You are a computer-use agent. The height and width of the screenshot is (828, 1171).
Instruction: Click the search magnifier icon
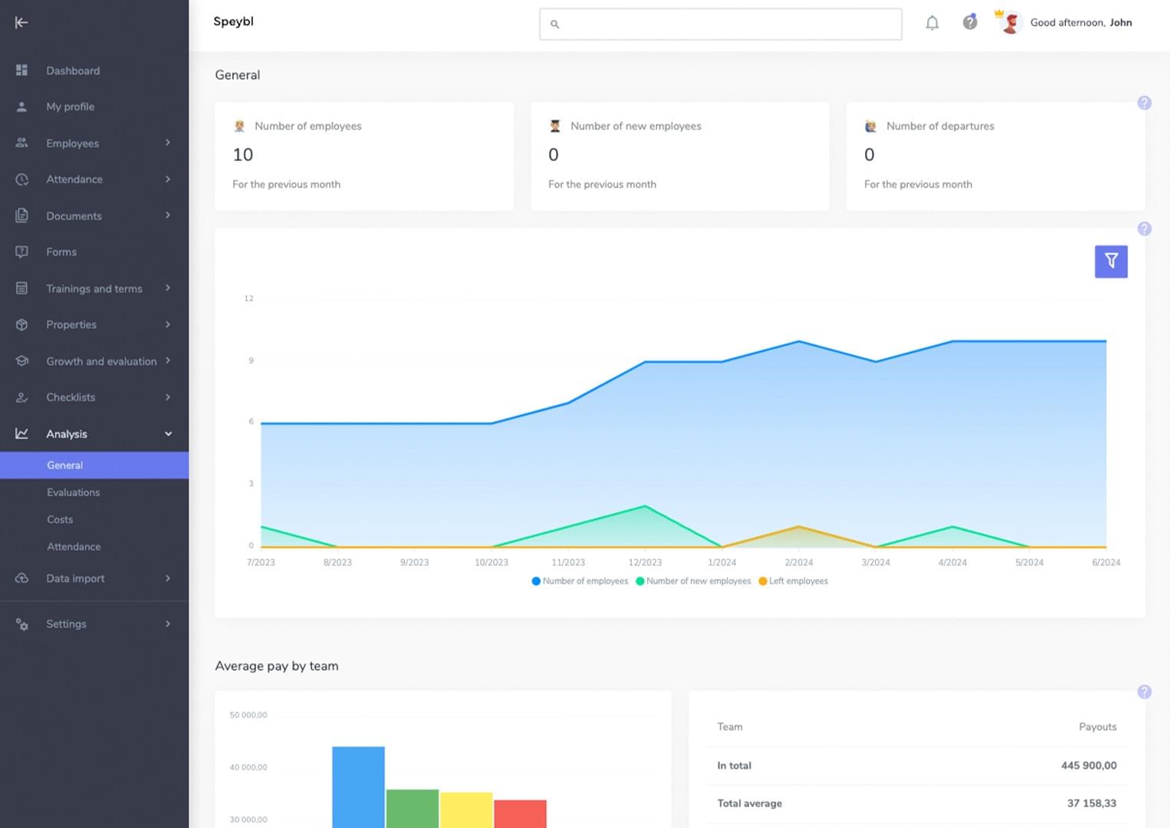[554, 25]
